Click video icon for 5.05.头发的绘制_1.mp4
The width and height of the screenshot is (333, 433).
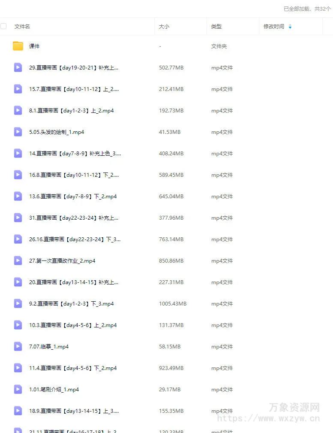coord(18,132)
